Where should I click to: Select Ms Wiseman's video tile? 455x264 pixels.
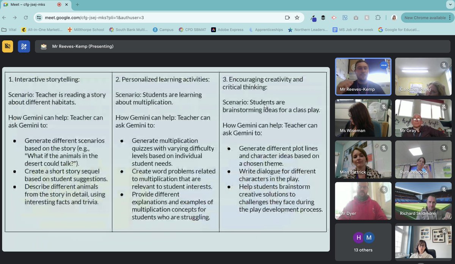point(363,118)
